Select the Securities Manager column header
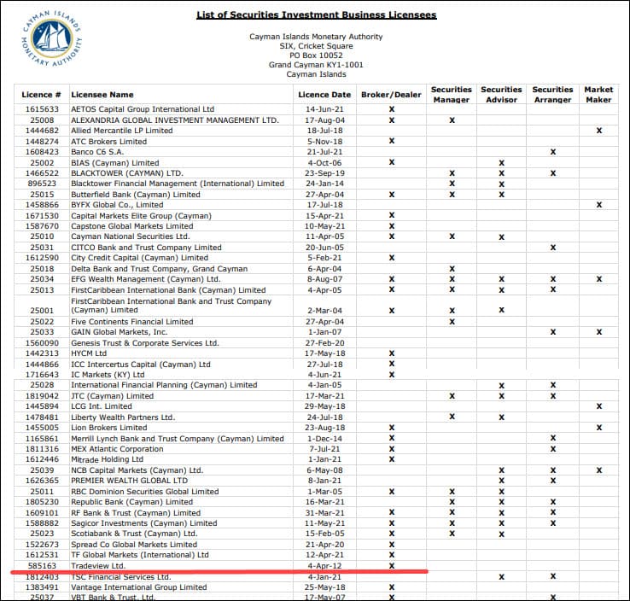630x601 pixels. pyautogui.click(x=452, y=95)
